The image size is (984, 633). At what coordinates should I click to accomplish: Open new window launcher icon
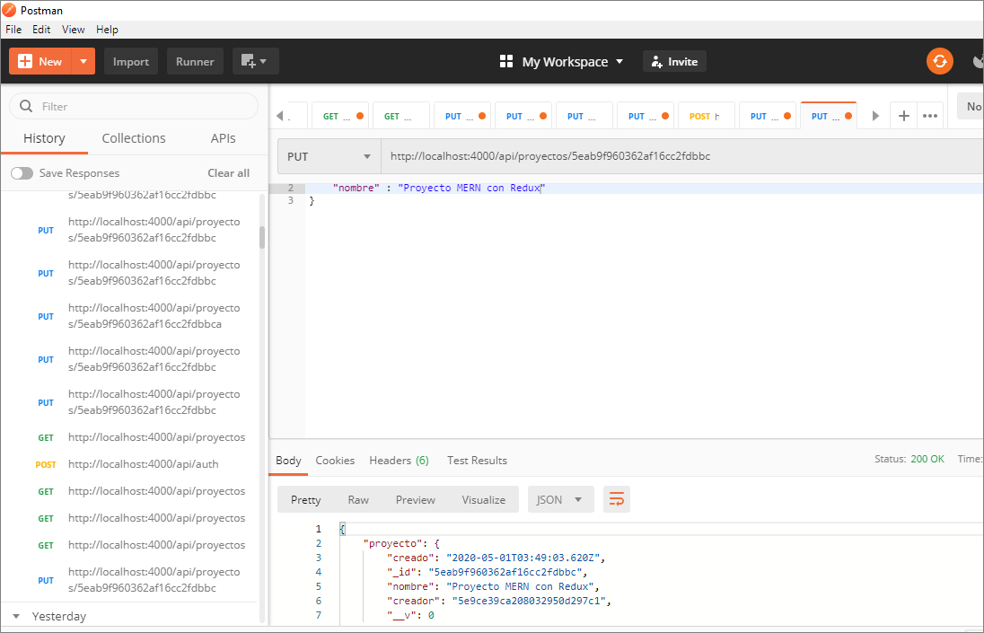(x=255, y=61)
